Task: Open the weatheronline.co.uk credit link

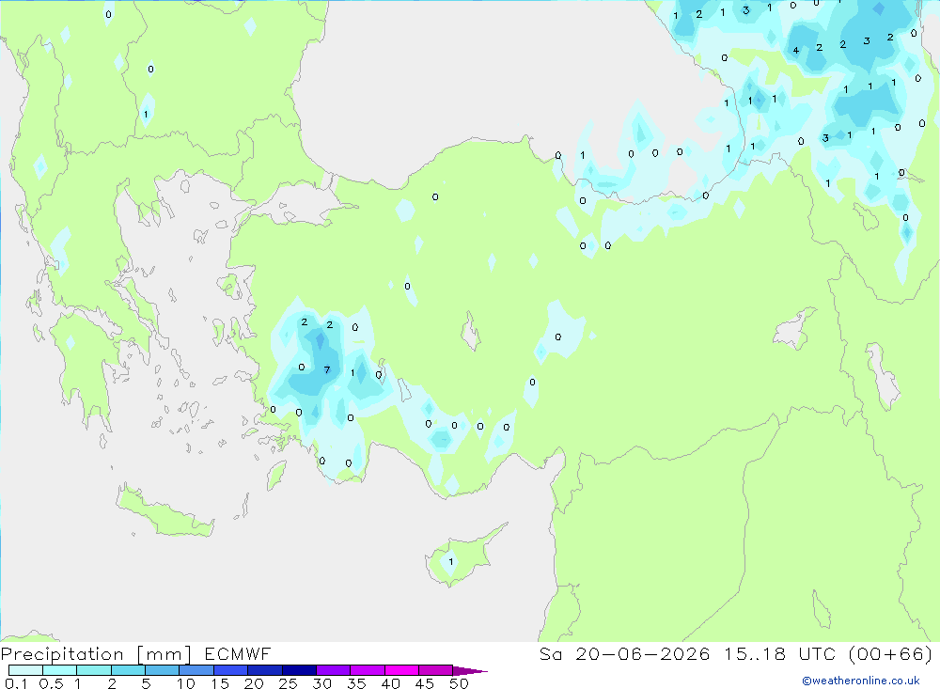Action: (861, 680)
